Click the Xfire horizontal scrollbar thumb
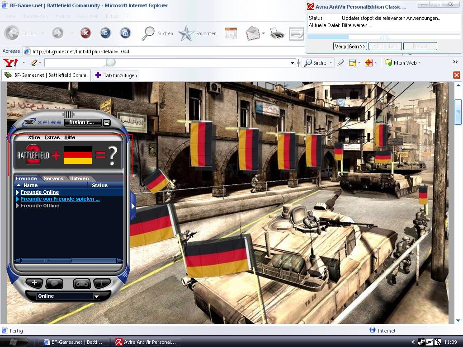The image size is (463, 347). (x=47, y=261)
